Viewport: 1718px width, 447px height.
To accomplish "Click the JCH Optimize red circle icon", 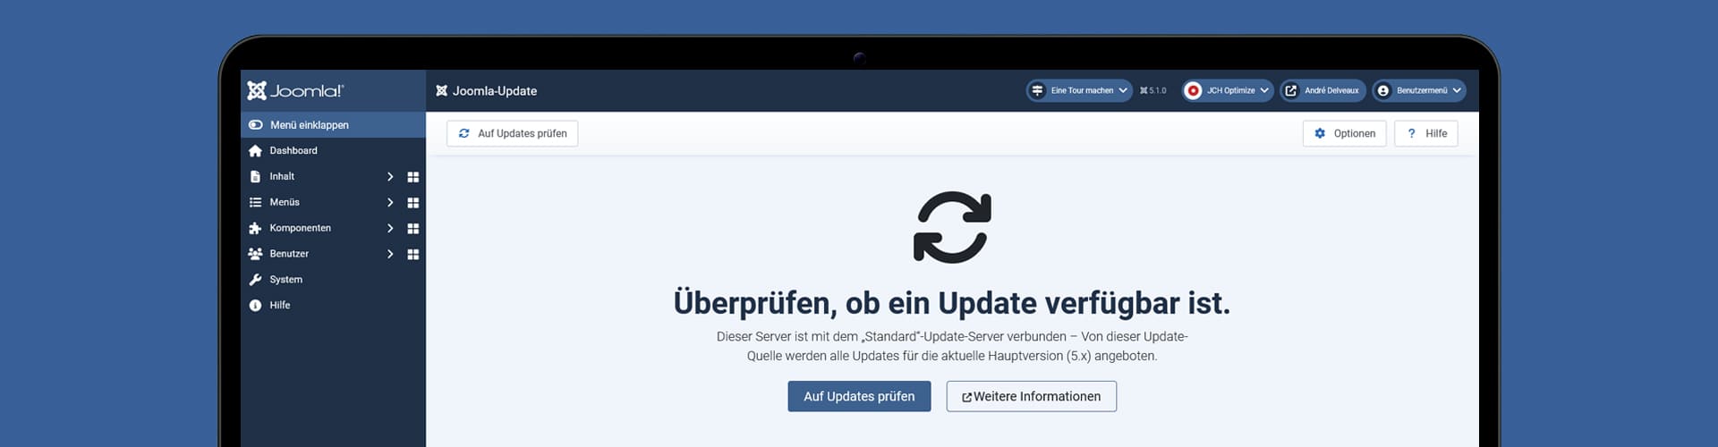I will pyautogui.click(x=1193, y=90).
